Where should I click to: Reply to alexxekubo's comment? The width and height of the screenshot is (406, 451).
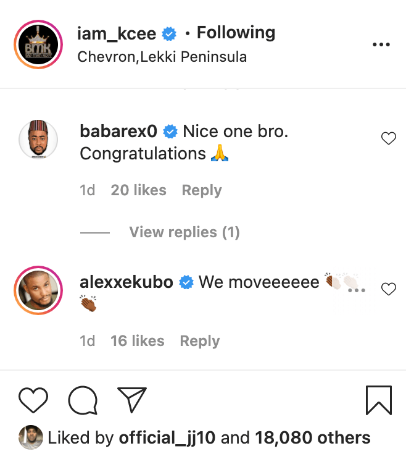coord(199,341)
